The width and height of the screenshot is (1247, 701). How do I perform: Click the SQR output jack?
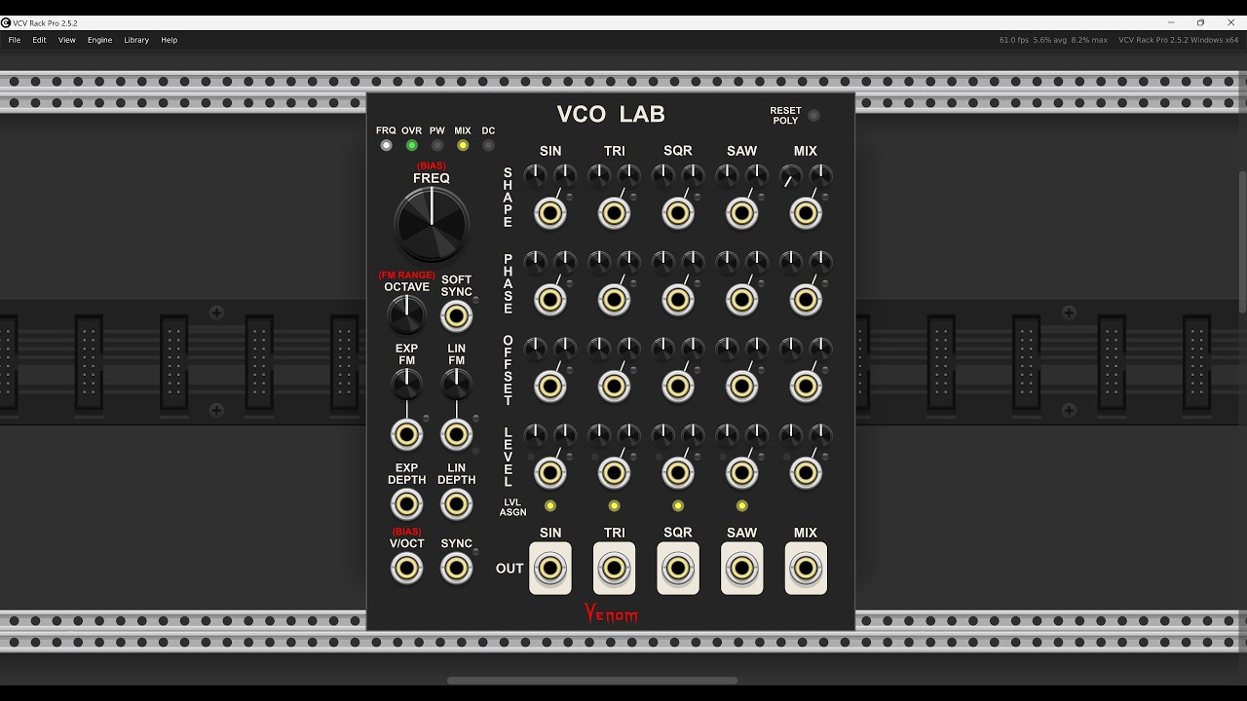coord(678,569)
